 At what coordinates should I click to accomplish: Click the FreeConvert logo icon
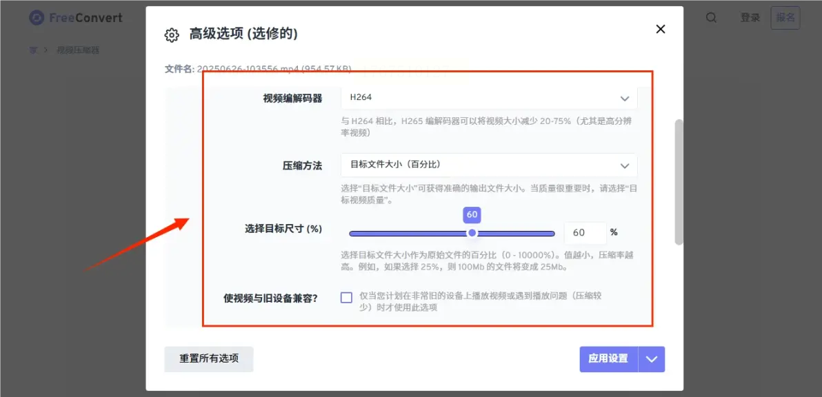pos(37,18)
